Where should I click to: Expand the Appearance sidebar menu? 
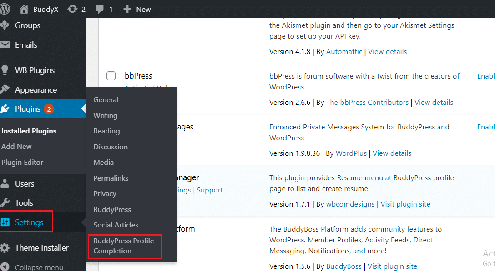coord(35,90)
